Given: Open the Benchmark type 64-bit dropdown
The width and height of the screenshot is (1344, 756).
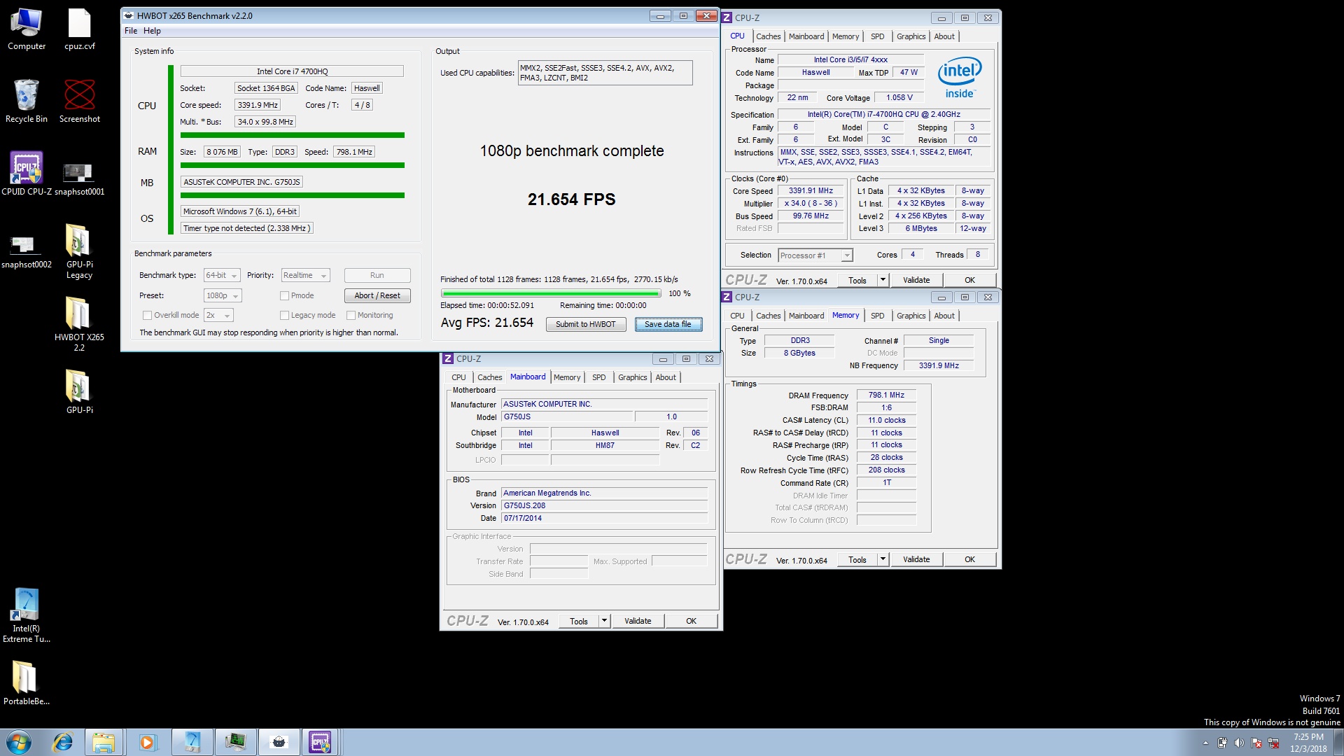Looking at the screenshot, I should 222,275.
